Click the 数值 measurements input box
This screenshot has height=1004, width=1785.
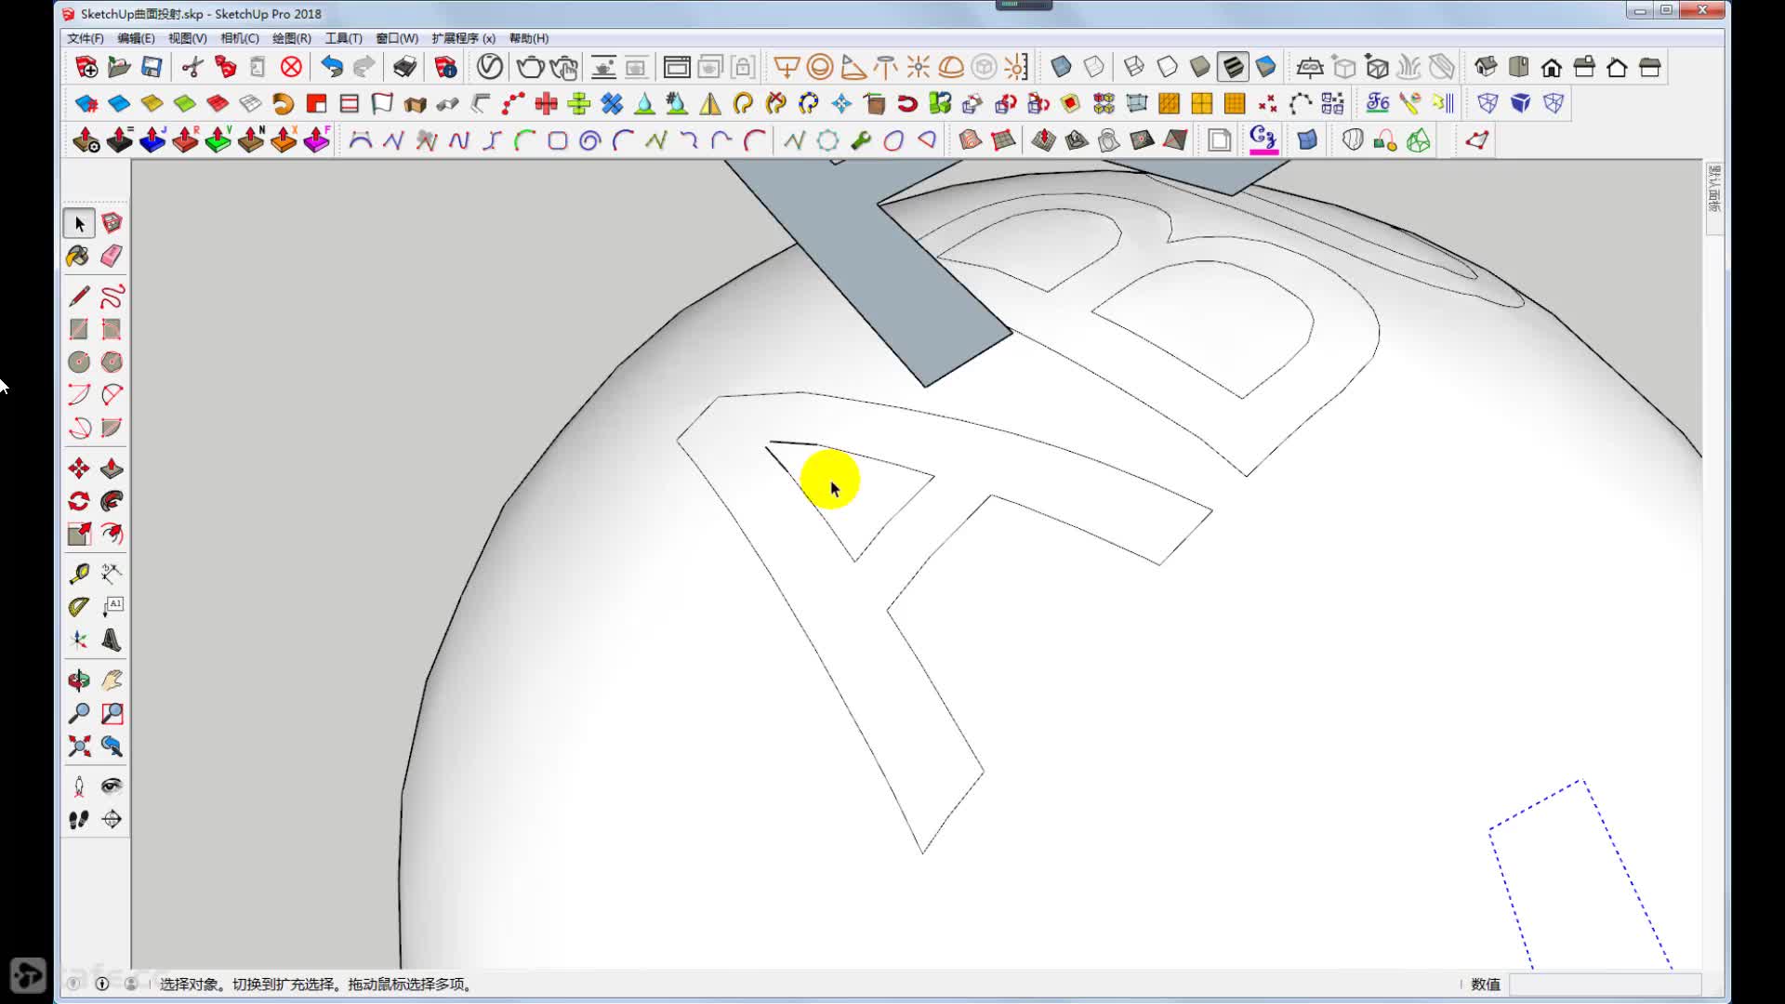coord(1605,984)
